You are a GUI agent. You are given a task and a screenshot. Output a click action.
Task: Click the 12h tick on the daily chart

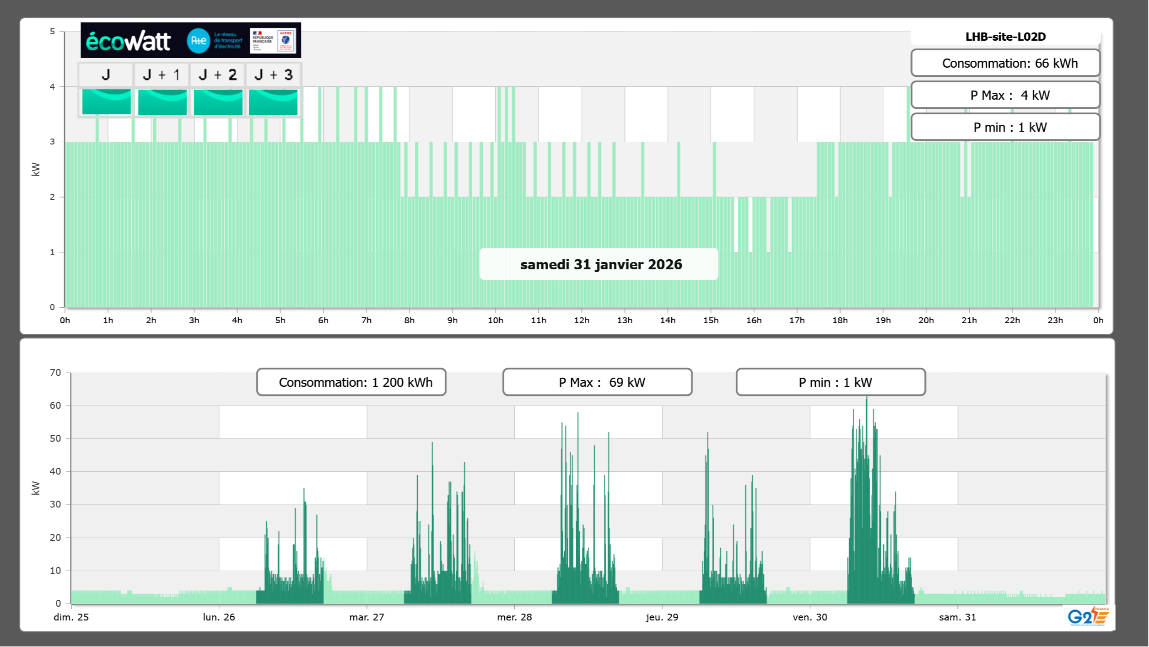[x=582, y=320]
